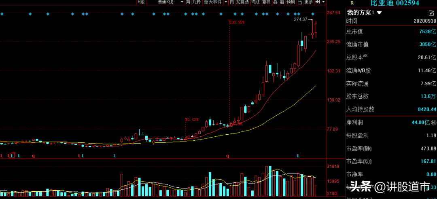Screen dimensions: 437x199
Task: Toggle the 九转 indicator
Action: [196, 2]
